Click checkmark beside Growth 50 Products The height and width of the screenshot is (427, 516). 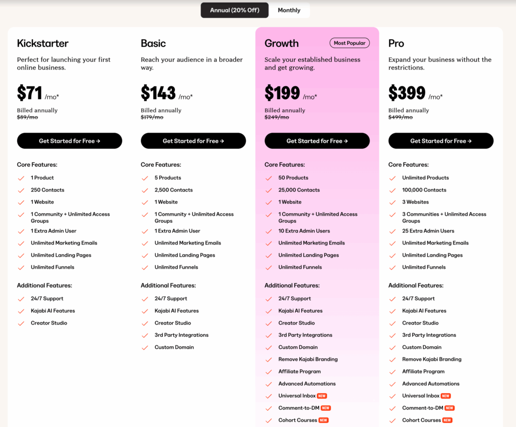[x=269, y=178]
